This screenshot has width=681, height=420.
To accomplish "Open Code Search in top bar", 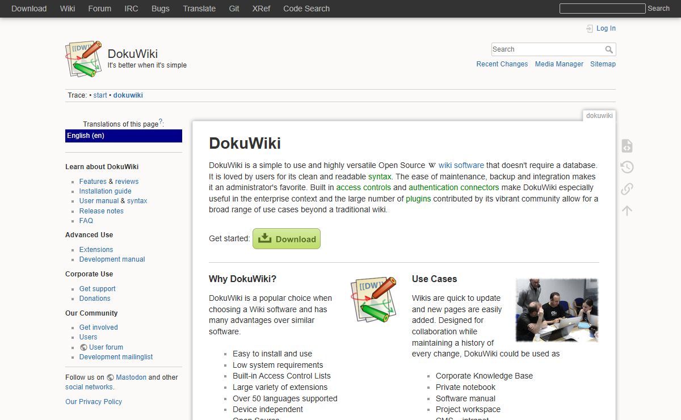I will click(x=306, y=9).
